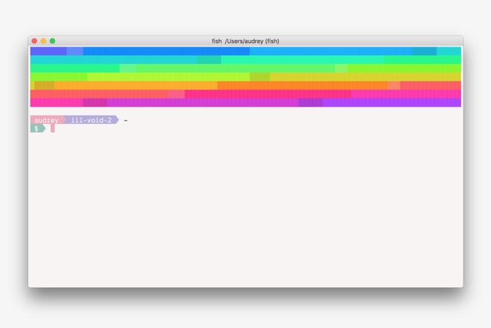The image size is (491, 328).
Task: Close the fish terminal window
Action: pyautogui.click(x=34, y=41)
